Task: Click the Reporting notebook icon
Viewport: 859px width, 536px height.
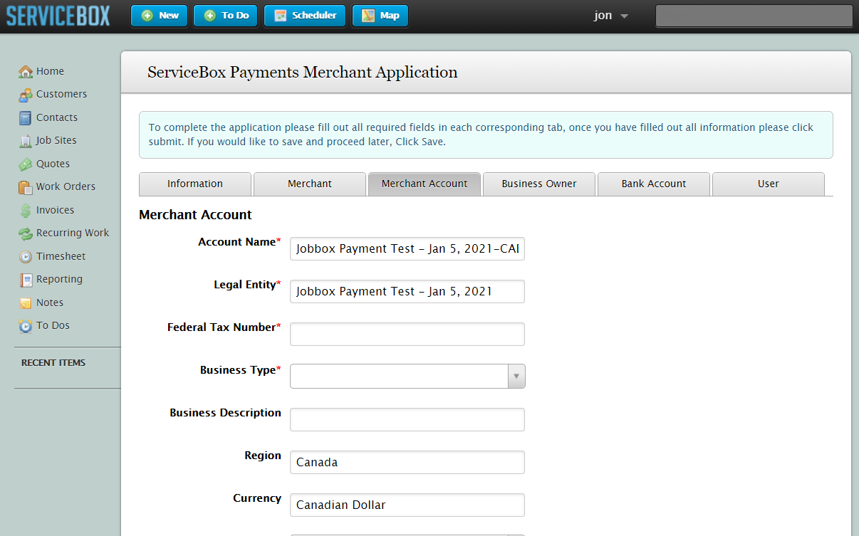Action: point(26,280)
